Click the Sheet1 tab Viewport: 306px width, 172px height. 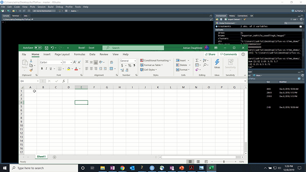point(41,157)
